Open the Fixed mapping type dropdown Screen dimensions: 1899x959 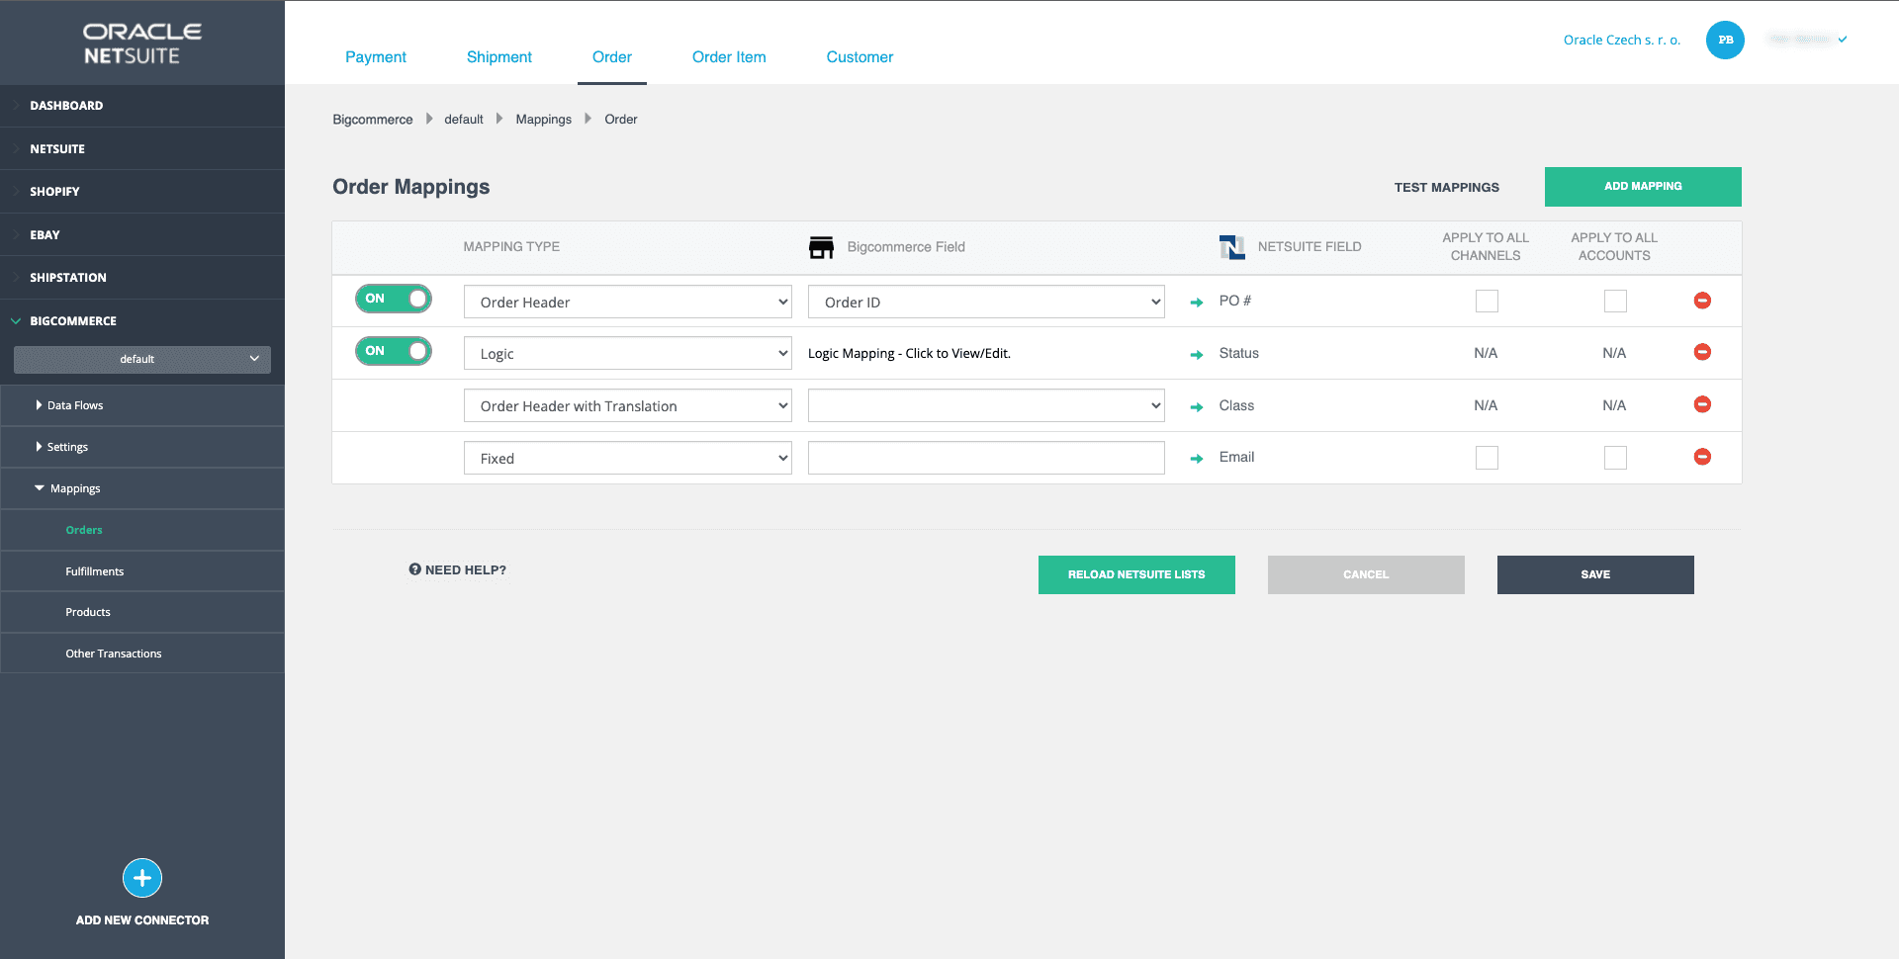point(628,458)
